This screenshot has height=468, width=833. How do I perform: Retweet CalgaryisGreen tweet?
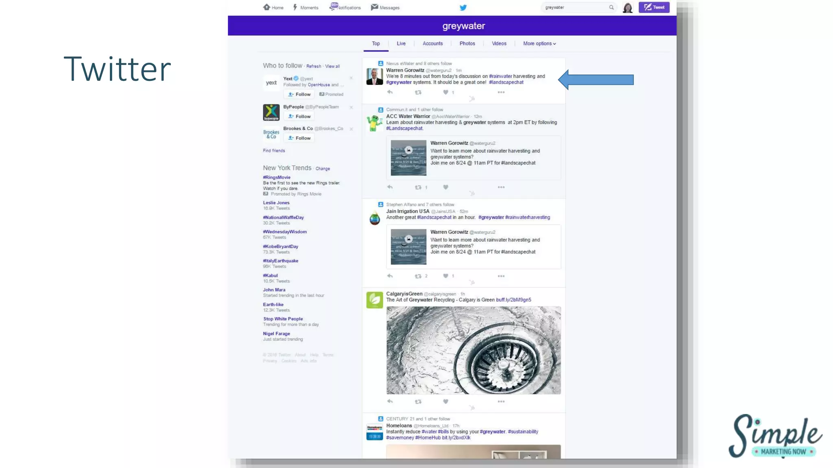418,402
